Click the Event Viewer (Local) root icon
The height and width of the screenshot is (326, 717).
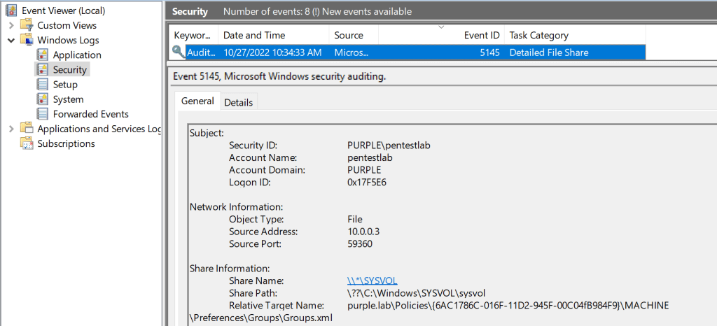point(11,10)
